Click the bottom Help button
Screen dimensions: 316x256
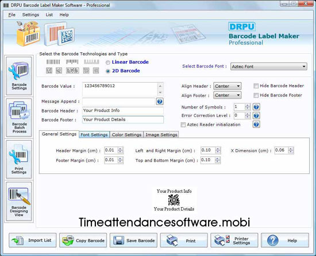click(285, 241)
